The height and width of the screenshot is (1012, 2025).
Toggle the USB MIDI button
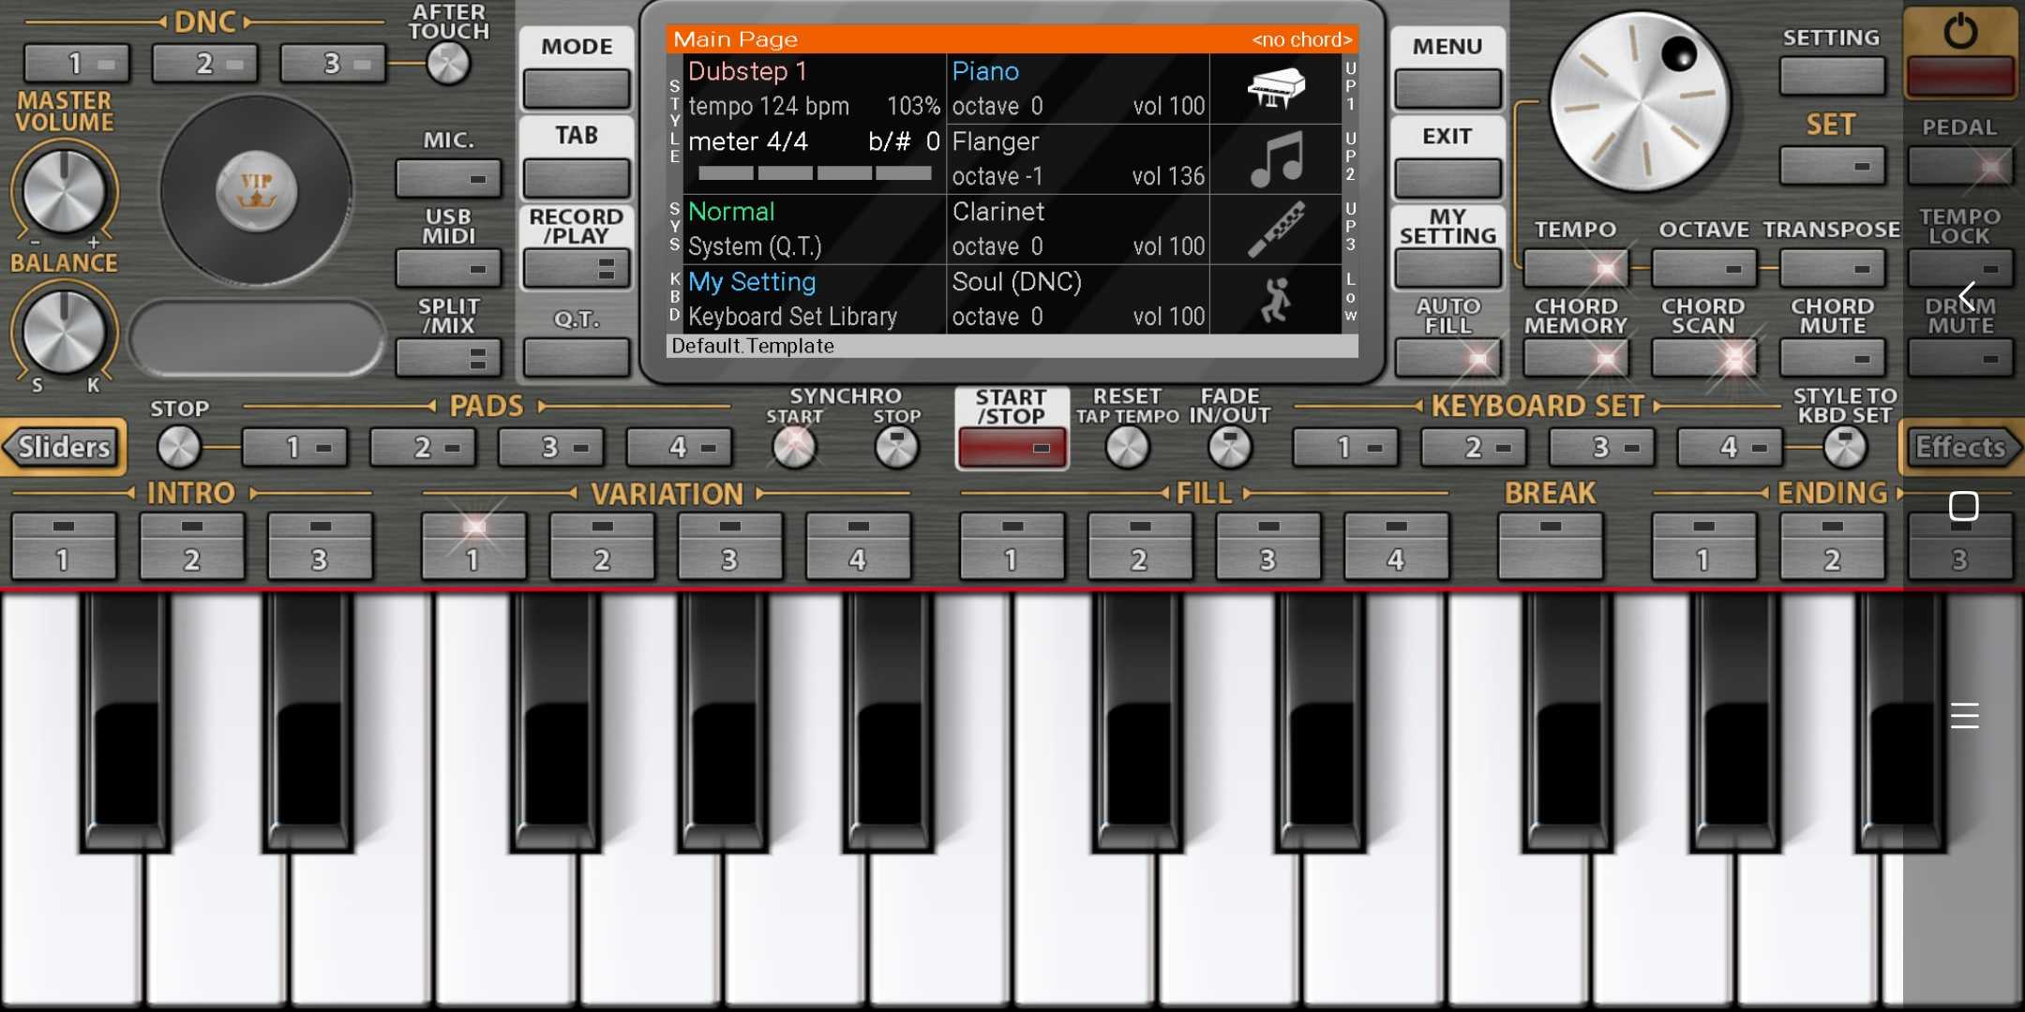coord(448,268)
